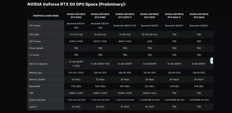The height and width of the screenshot is (113, 232).
Task: Click the 1792 GB/s bandwidth cell
Action: pos(76,86)
